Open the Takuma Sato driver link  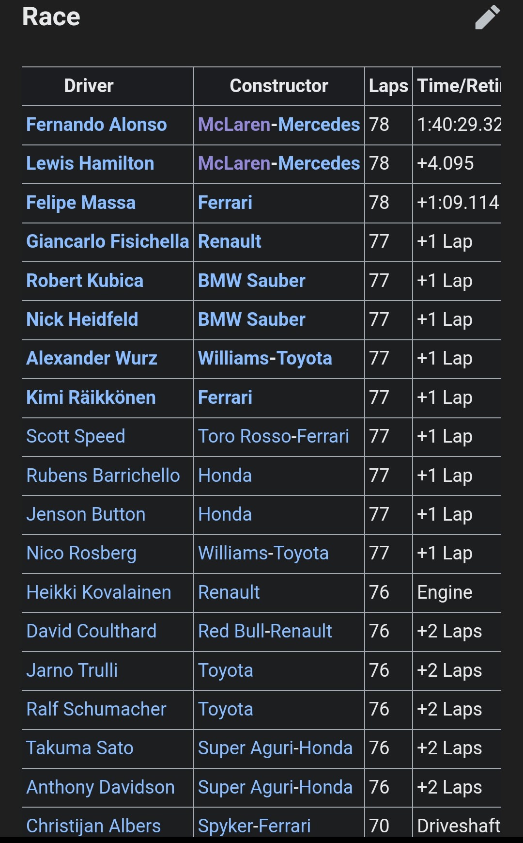(80, 748)
